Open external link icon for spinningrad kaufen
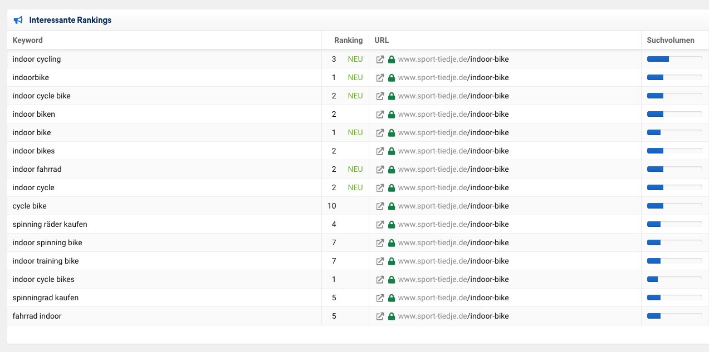 [380, 298]
